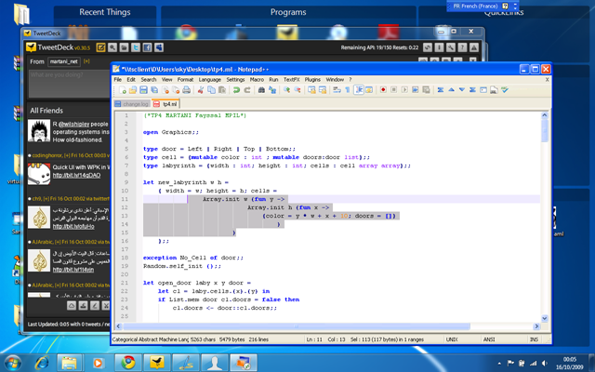Open the Language menu
The width and height of the screenshot is (595, 372).
[x=210, y=79]
